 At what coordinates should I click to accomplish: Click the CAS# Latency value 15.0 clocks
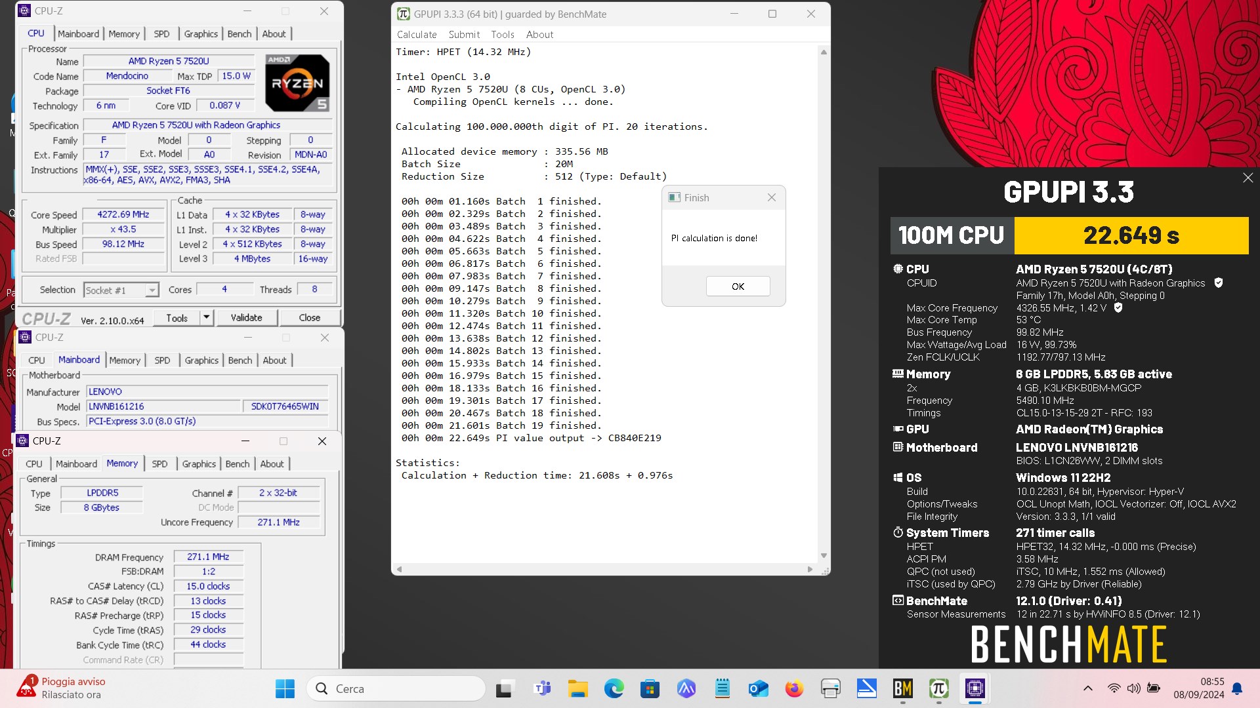208,587
